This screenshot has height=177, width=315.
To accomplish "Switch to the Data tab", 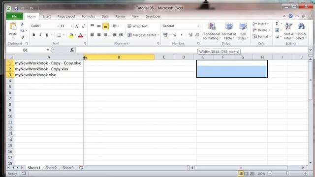I will (x=105, y=16).
